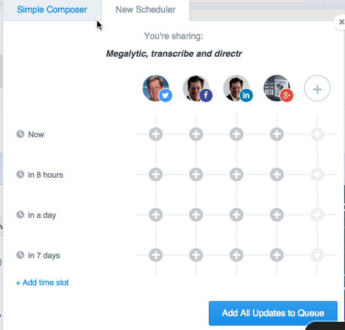
Task: Add a new social account with plus circle
Action: [317, 88]
